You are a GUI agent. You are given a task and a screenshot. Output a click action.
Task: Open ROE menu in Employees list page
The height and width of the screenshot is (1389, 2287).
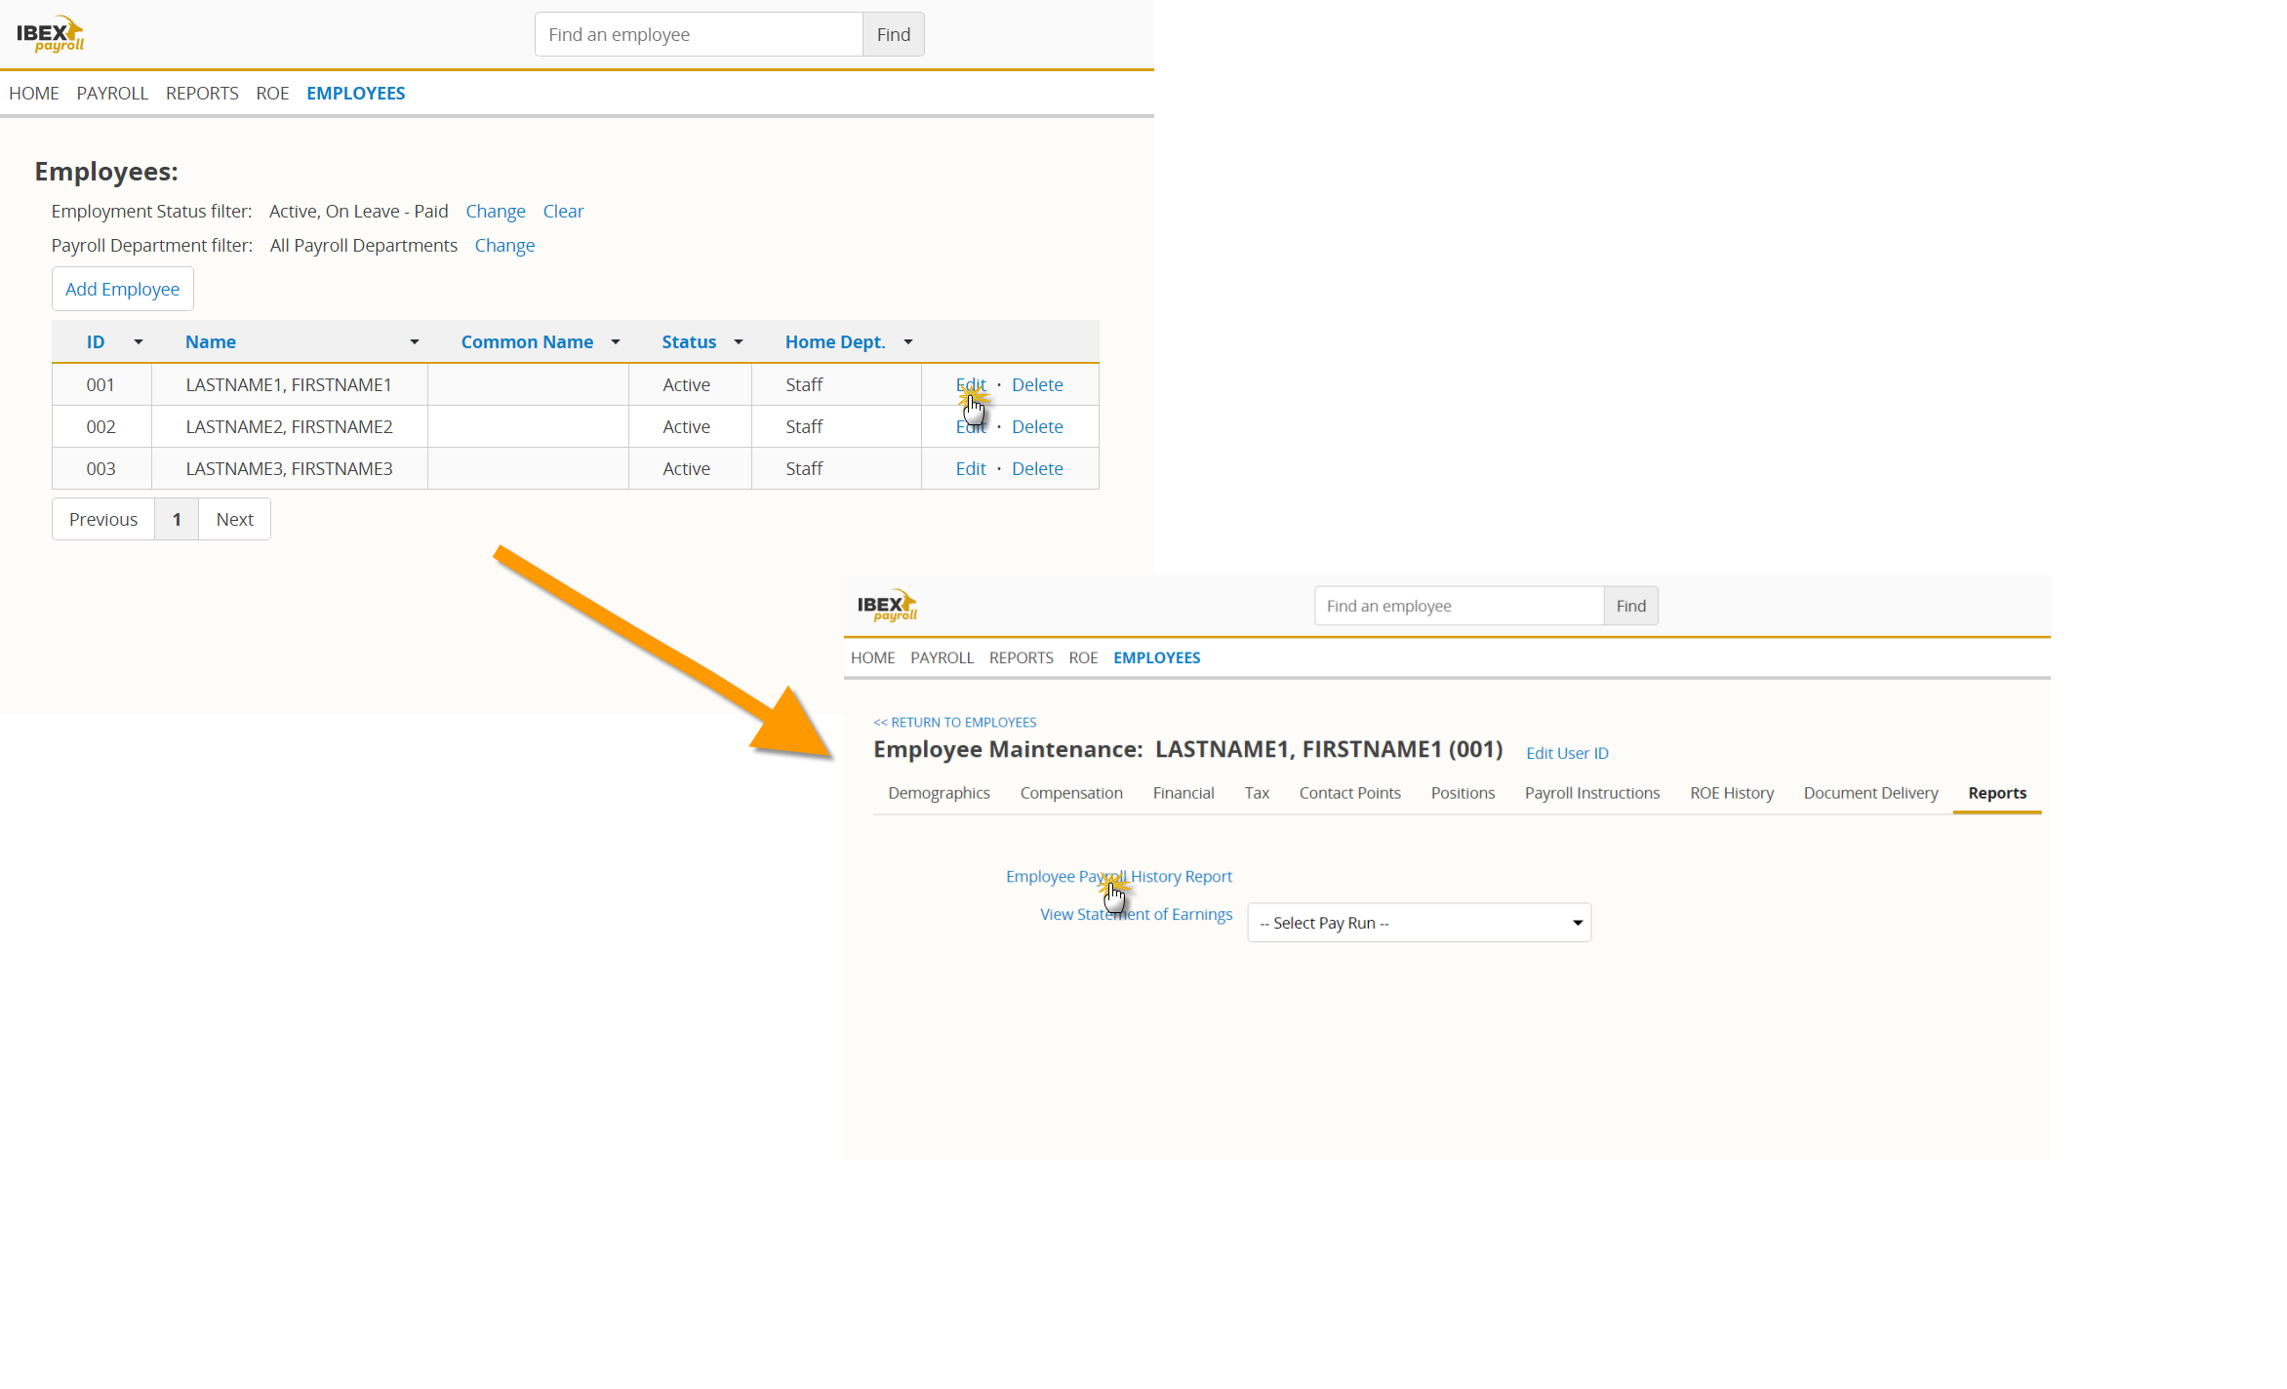272,94
